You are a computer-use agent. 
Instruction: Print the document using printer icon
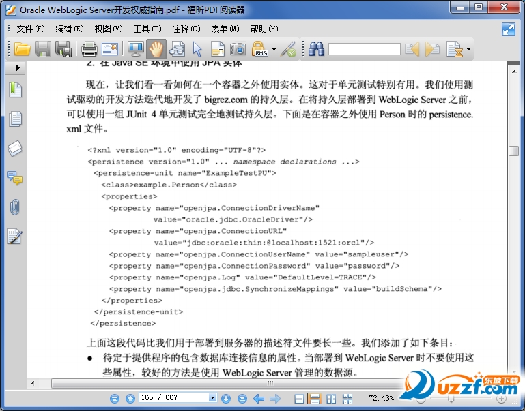click(89, 49)
